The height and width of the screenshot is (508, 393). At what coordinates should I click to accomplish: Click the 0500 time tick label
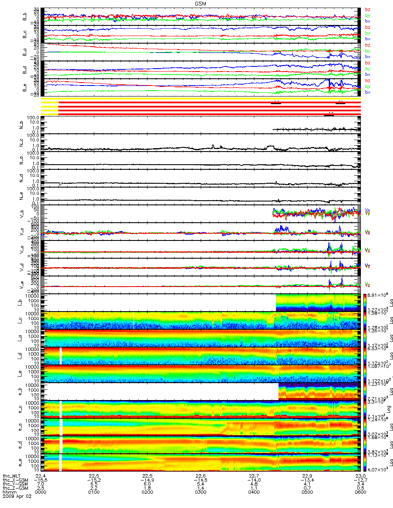click(307, 493)
